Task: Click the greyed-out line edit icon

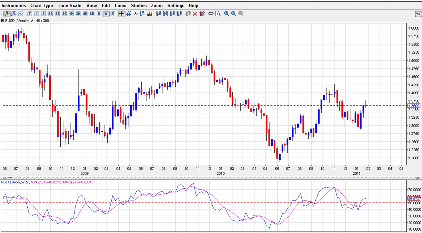Action: pyautogui.click(x=188, y=14)
